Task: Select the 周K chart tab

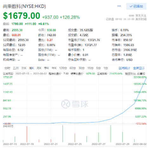Action: pyautogui.click(x=31, y=68)
